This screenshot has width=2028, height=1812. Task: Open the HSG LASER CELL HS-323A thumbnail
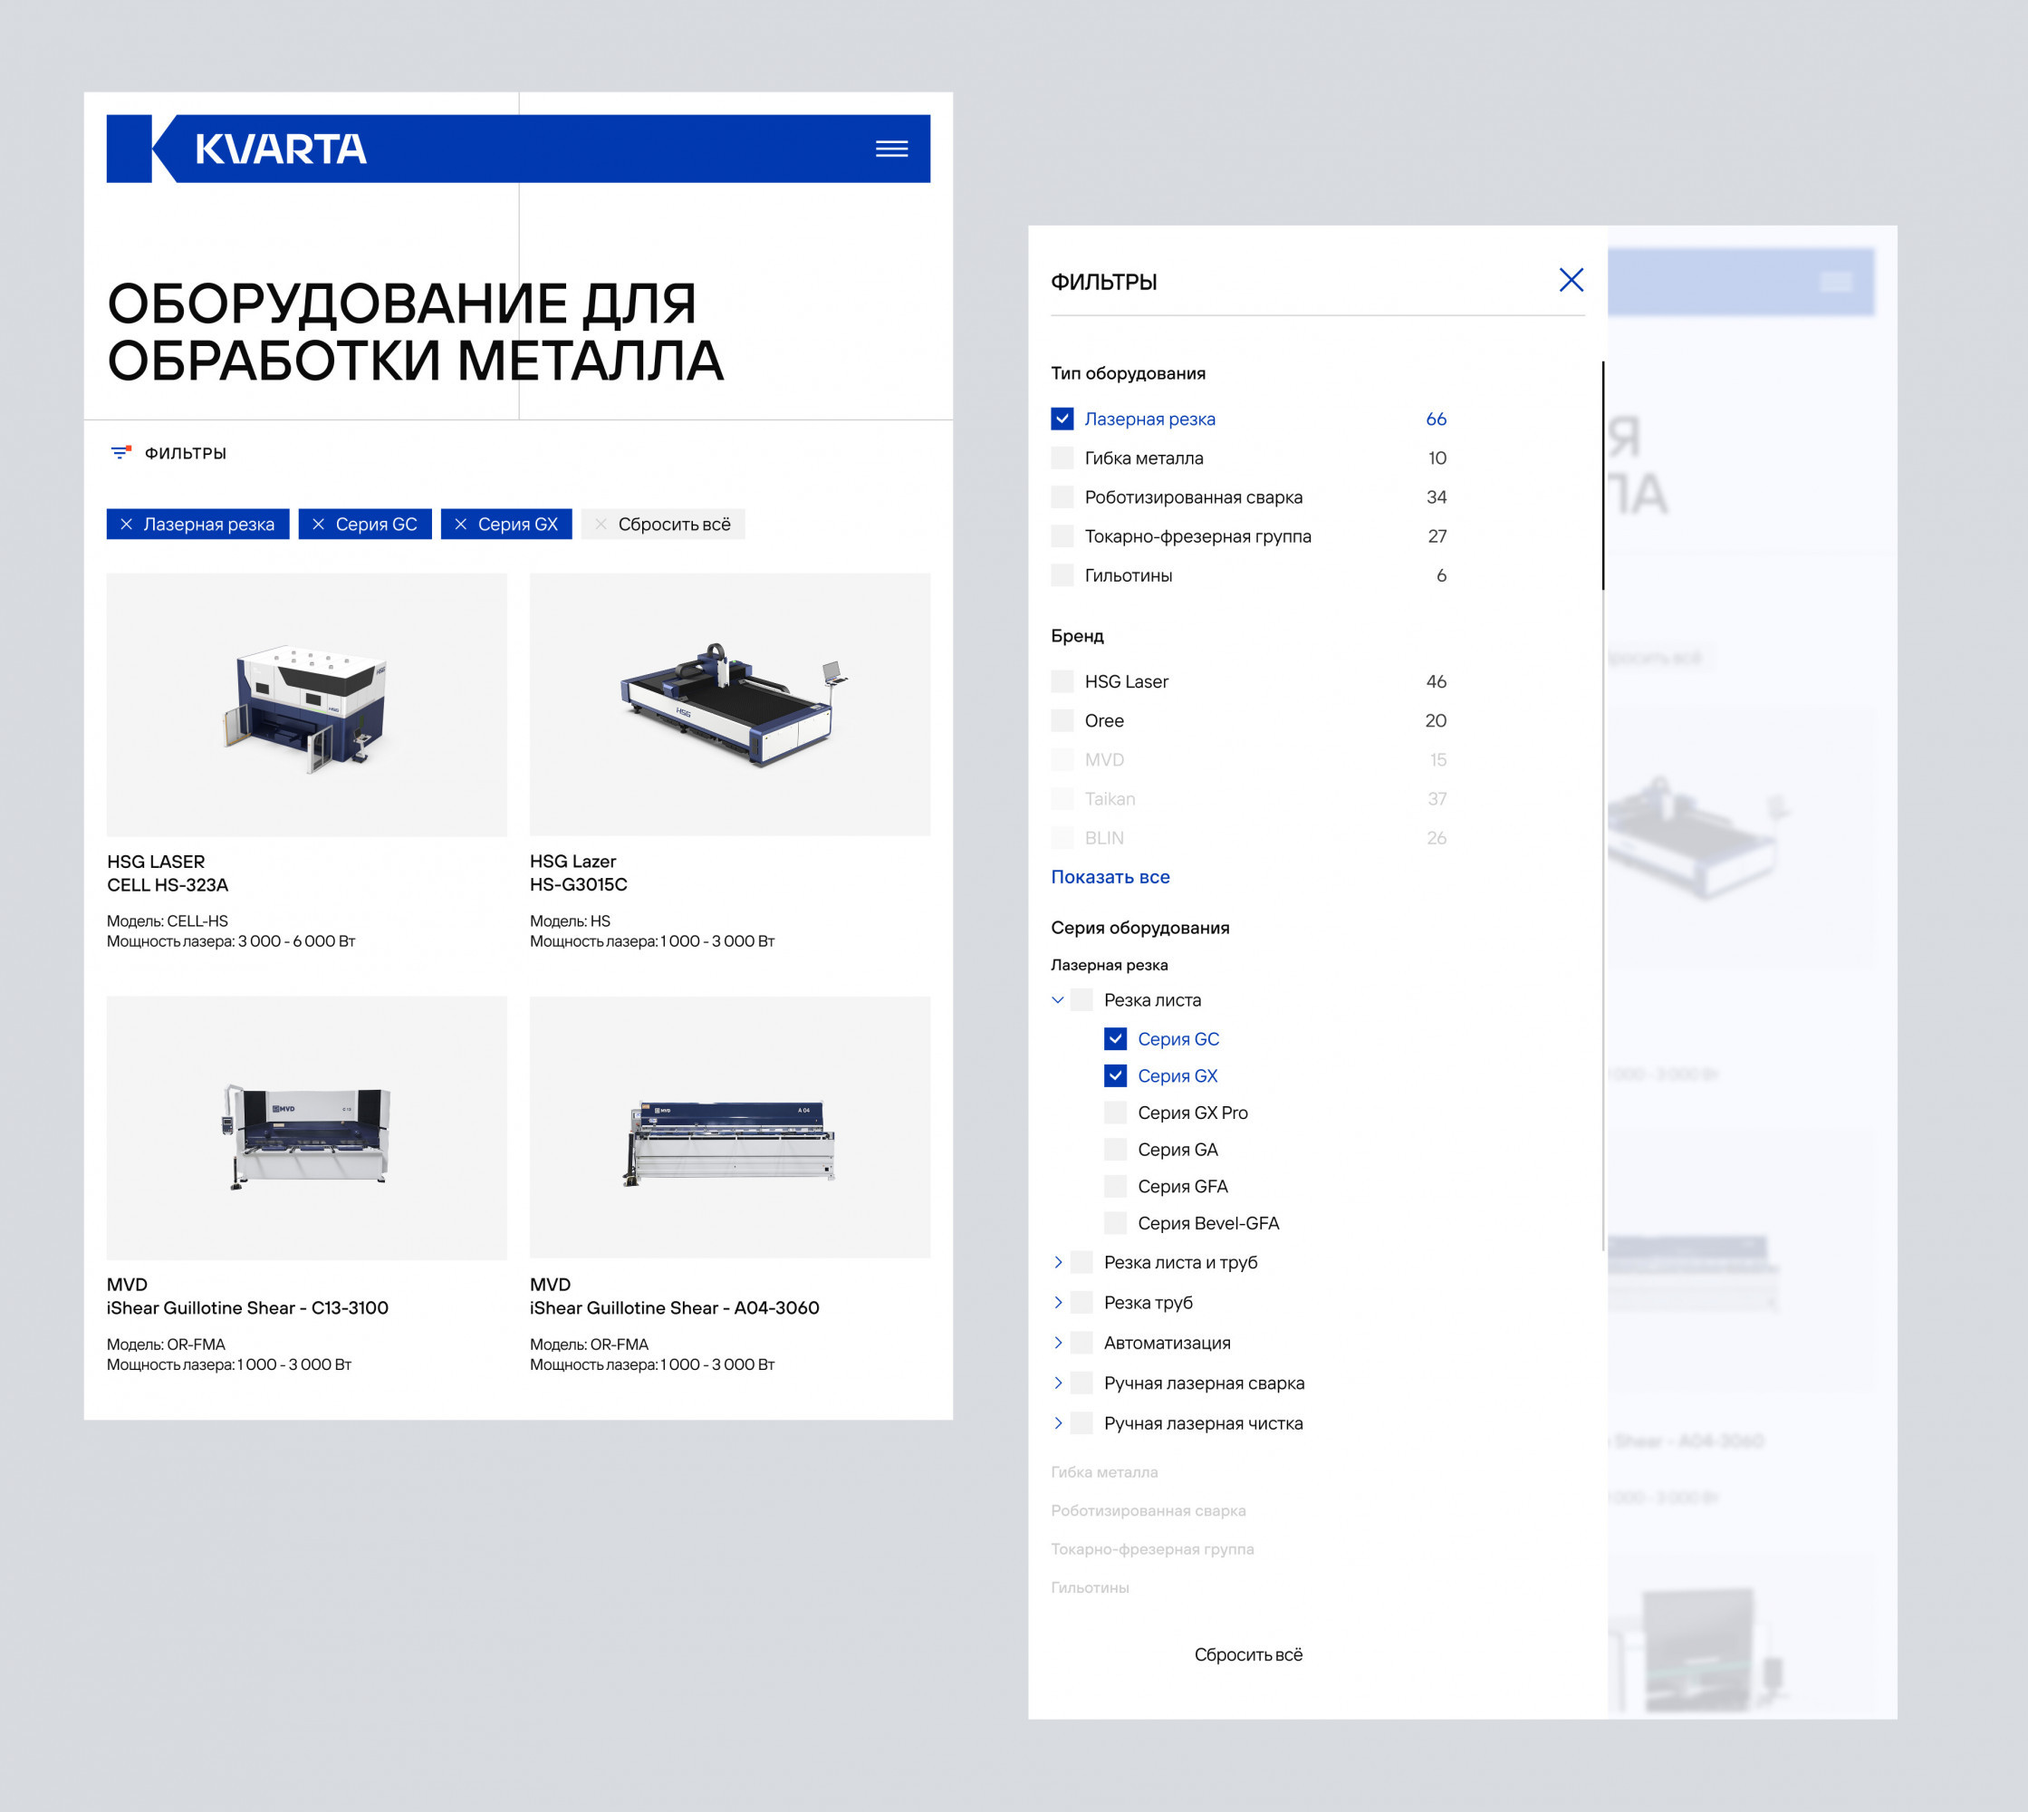[306, 705]
